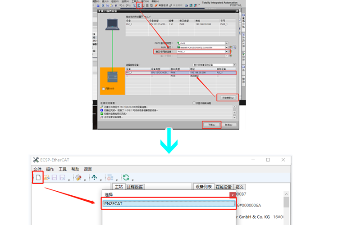Screen dimensions: 338x225
Task: Enable the flash LED checkbox
Action: click(x=104, y=89)
